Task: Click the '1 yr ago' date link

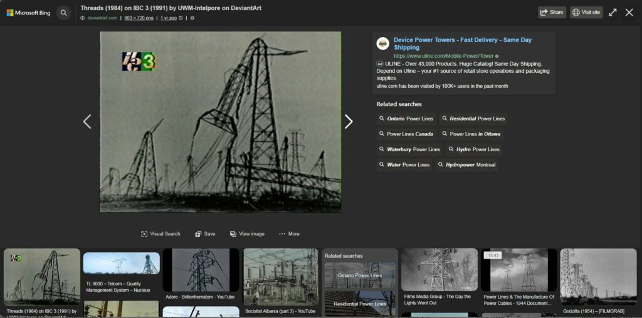Action: [169, 18]
